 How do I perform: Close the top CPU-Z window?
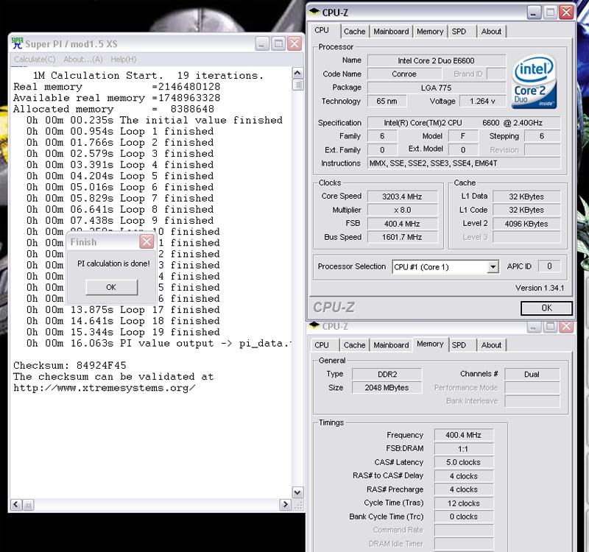(566, 13)
